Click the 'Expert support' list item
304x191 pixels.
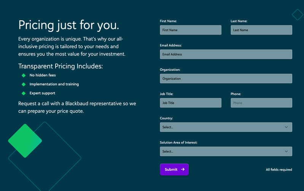tap(42, 93)
